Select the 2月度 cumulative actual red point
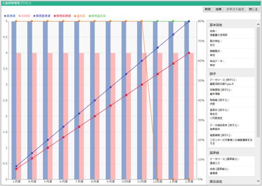This screenshot has width=262, height=186. pos(189,53)
